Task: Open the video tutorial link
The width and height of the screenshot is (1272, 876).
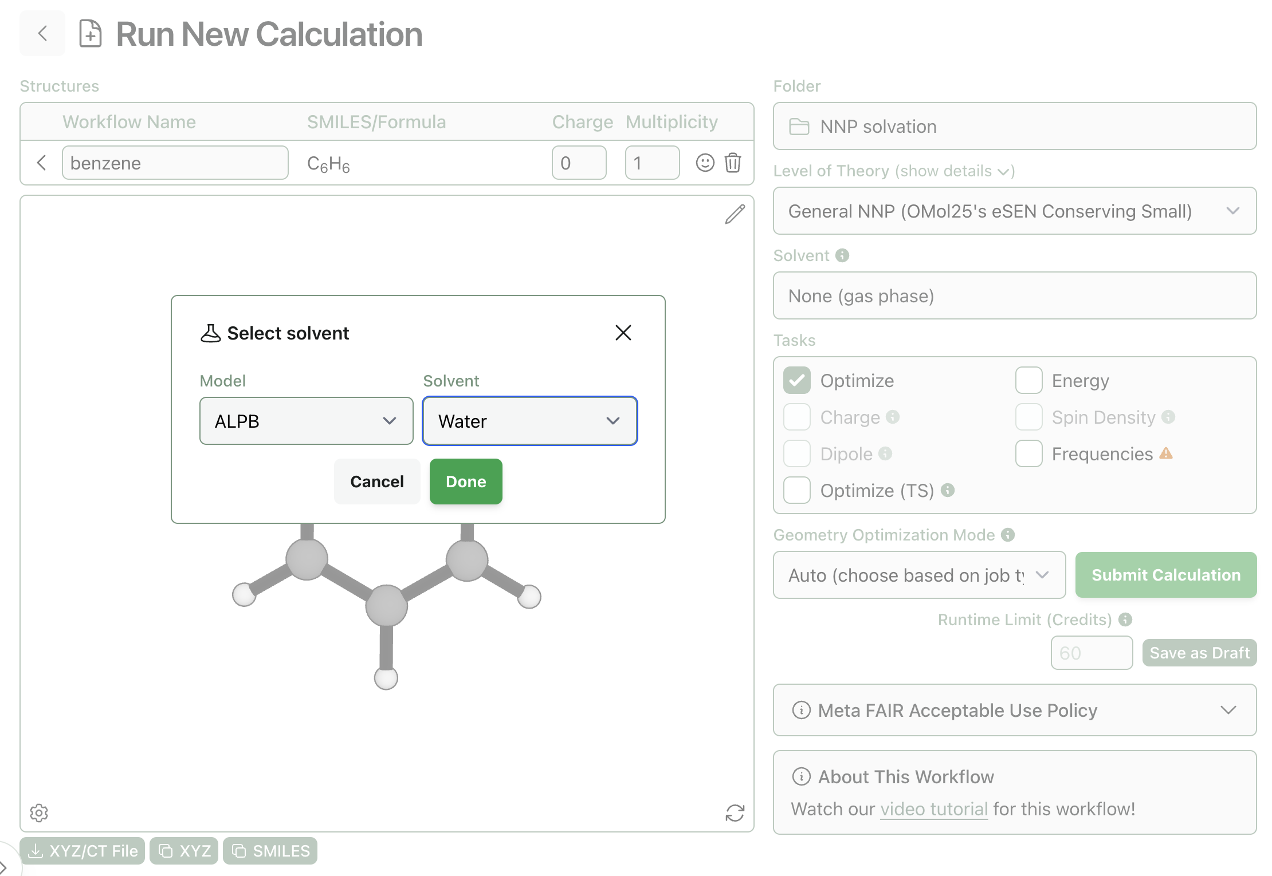Action: pyautogui.click(x=934, y=809)
